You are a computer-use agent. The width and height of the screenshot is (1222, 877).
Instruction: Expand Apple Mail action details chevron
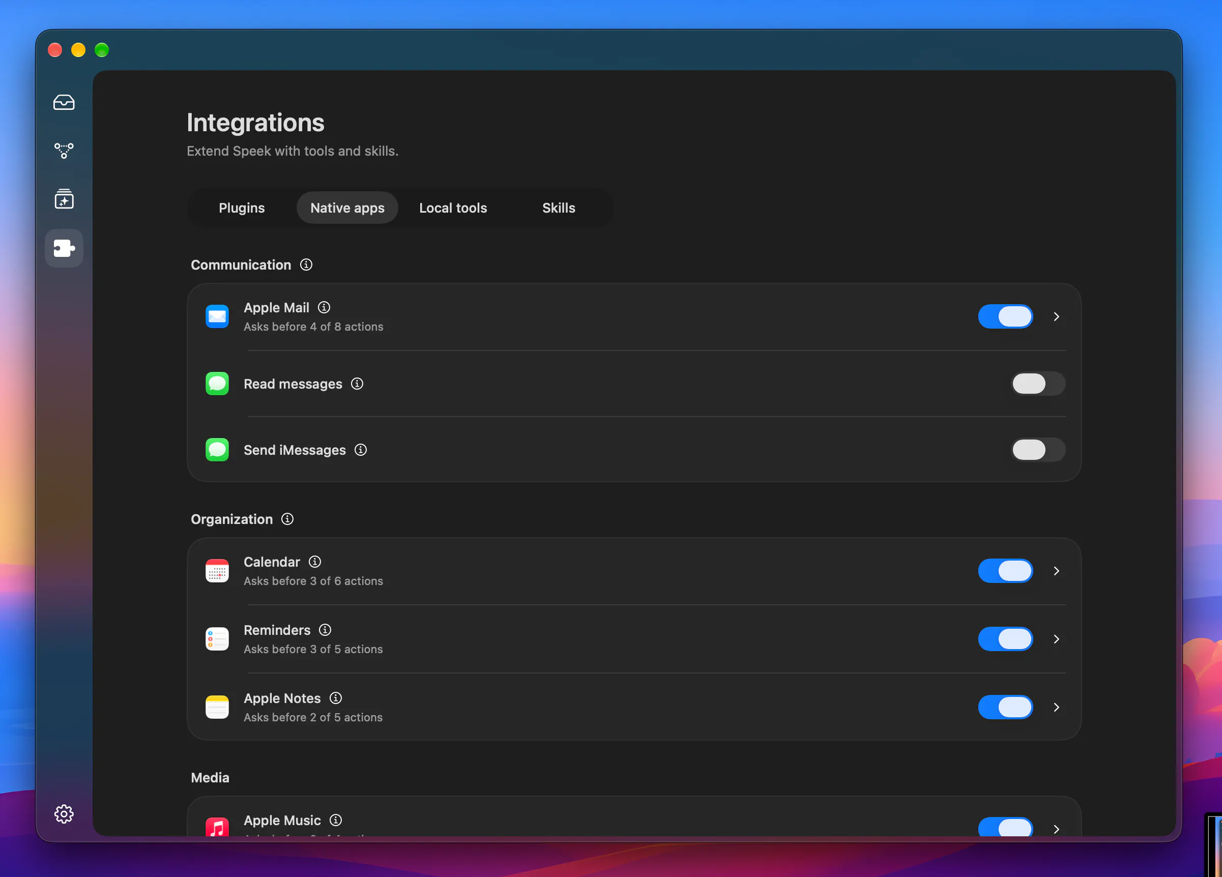pyautogui.click(x=1056, y=317)
